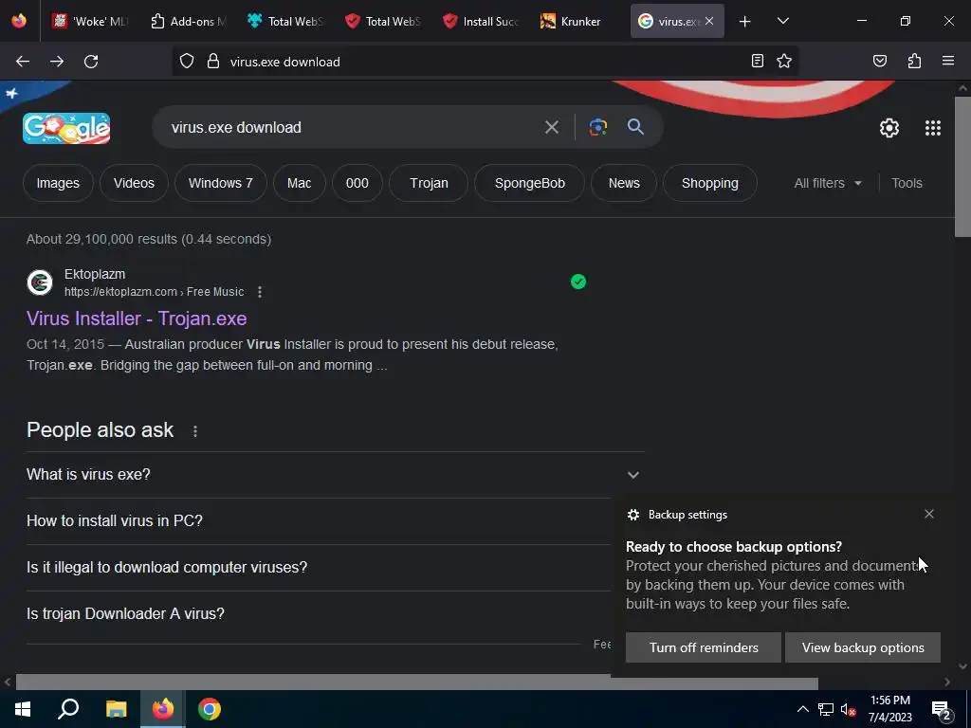Reload the current page

click(91, 62)
